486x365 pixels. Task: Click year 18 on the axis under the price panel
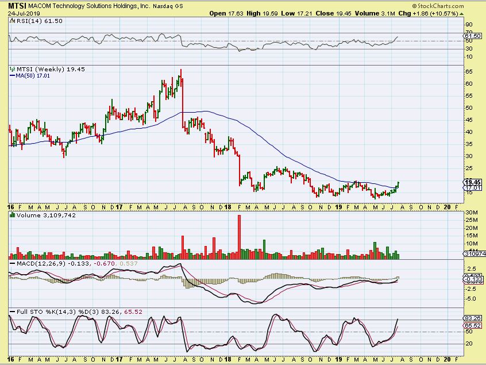coord(228,207)
